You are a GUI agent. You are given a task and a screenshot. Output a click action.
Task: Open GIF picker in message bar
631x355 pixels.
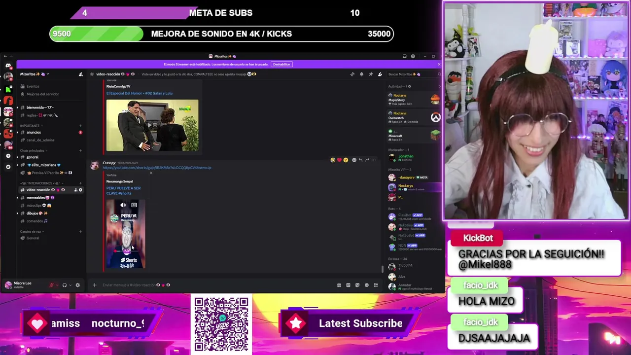coord(348,285)
